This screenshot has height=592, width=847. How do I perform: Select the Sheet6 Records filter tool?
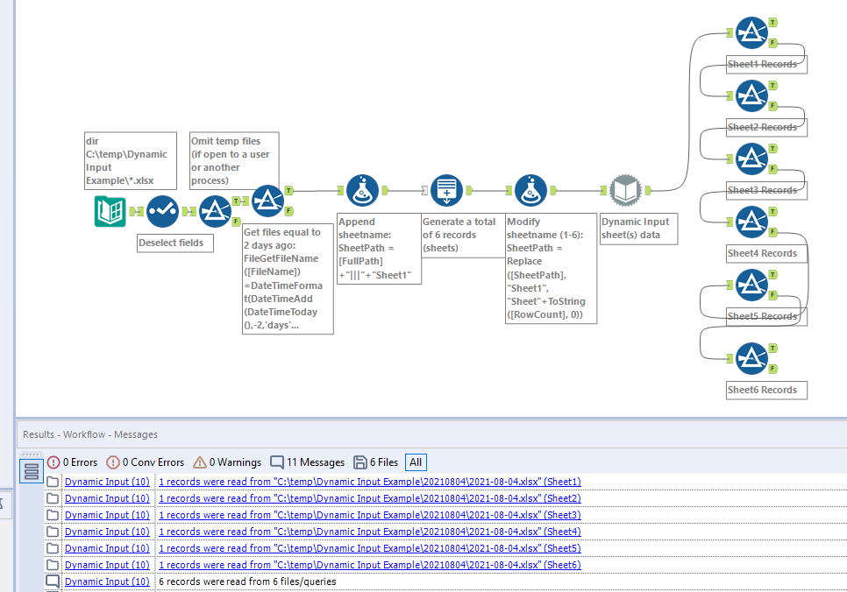coord(751,359)
